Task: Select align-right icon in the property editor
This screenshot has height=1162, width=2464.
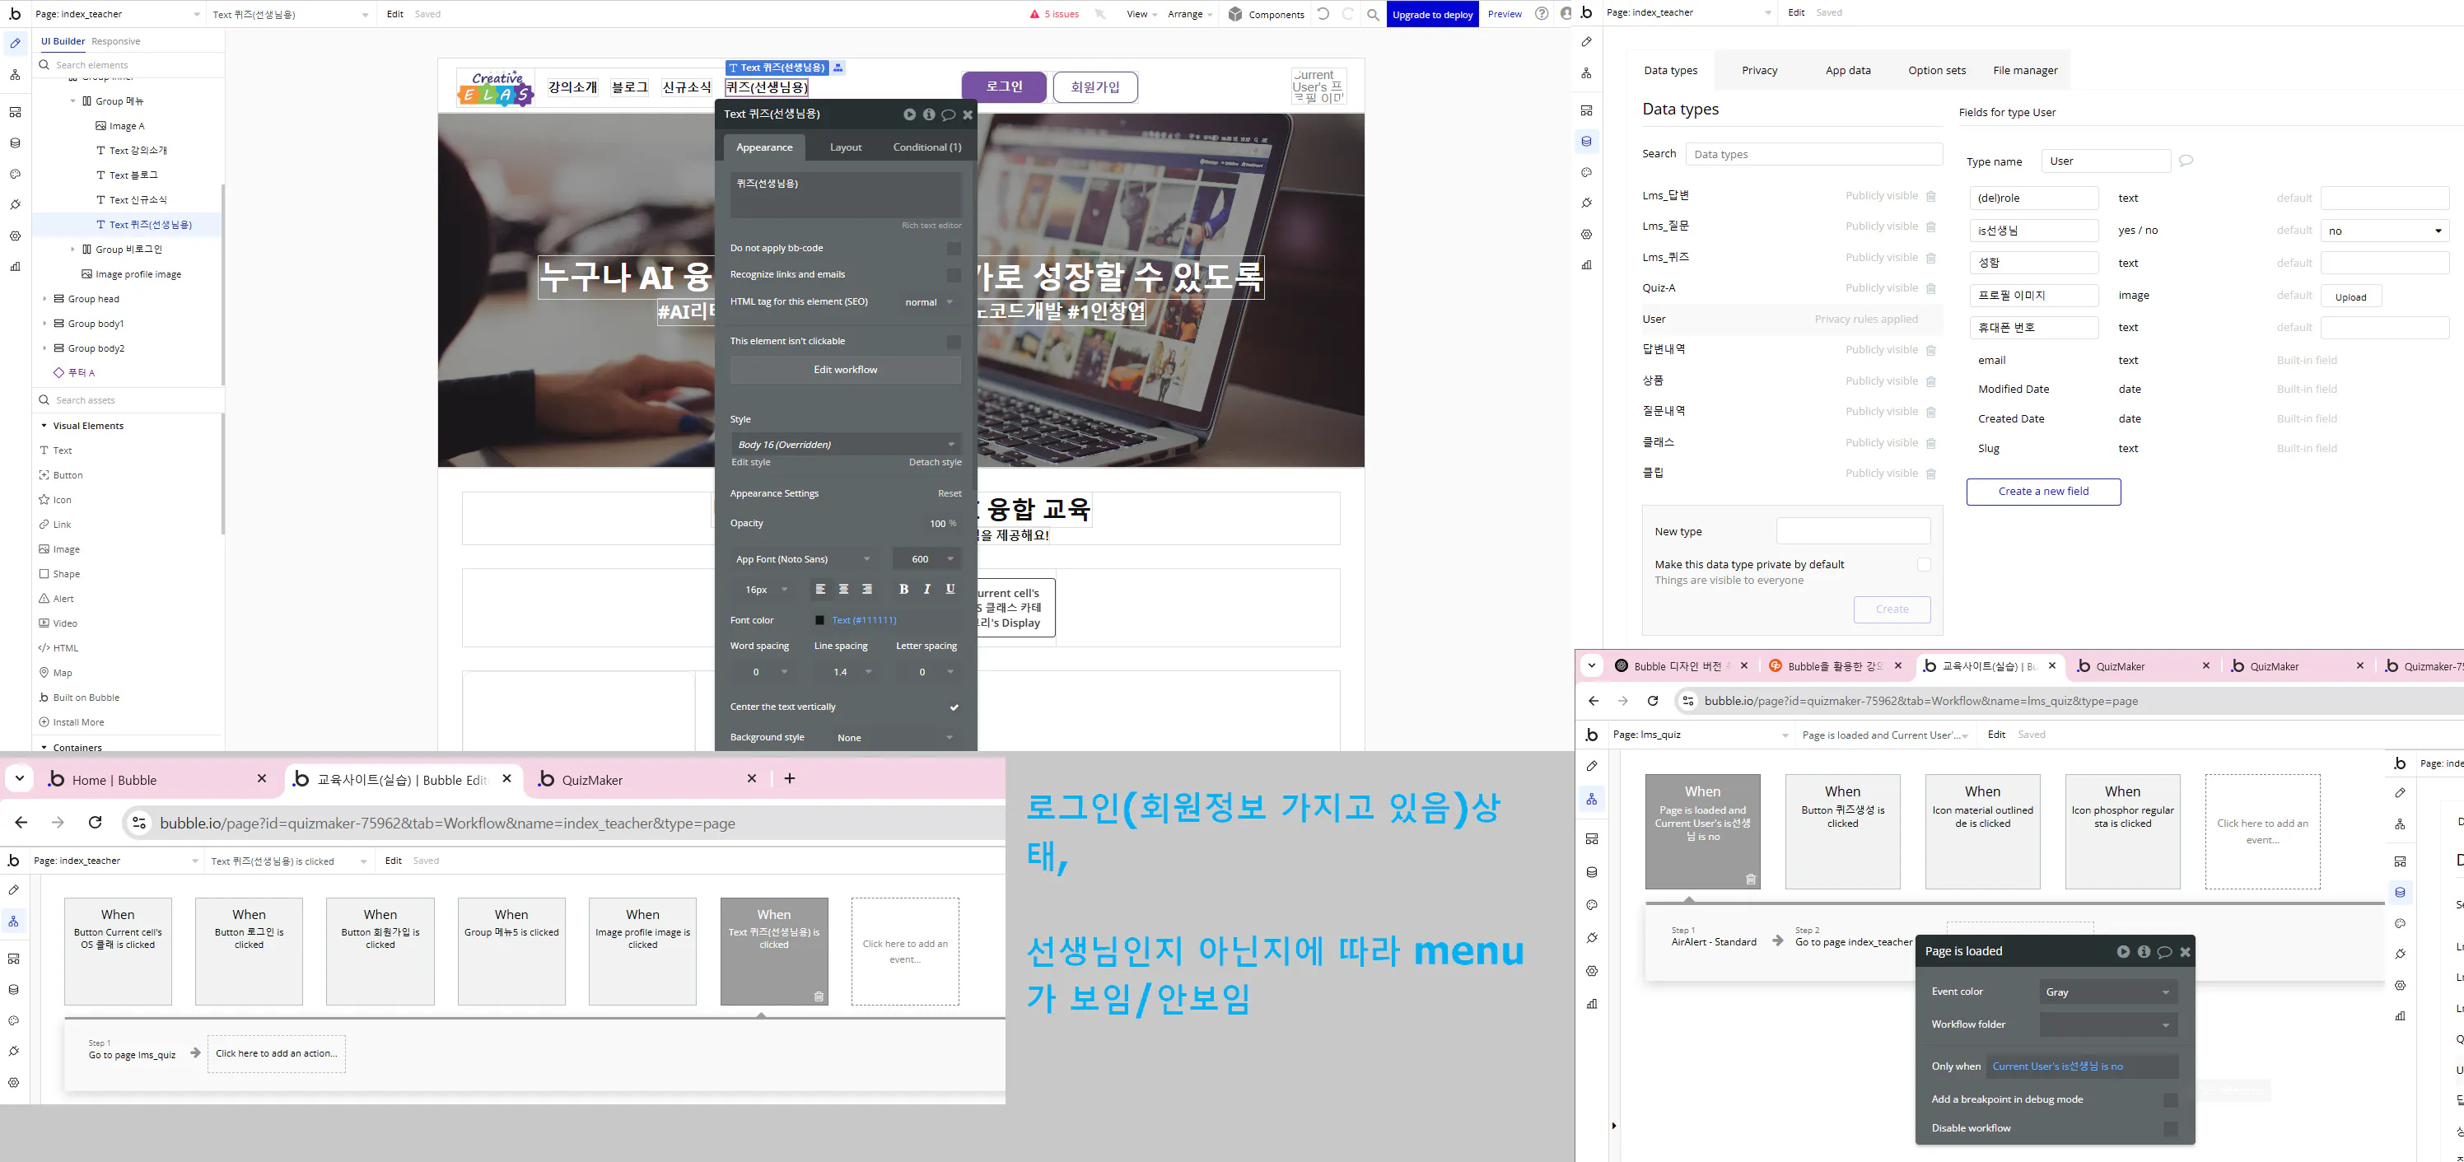Action: pyautogui.click(x=866, y=589)
